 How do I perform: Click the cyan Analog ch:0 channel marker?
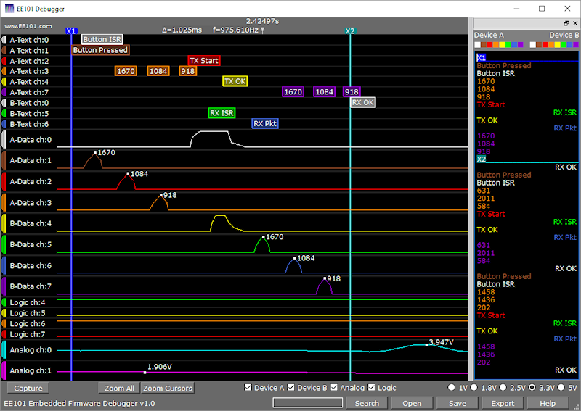point(4,351)
